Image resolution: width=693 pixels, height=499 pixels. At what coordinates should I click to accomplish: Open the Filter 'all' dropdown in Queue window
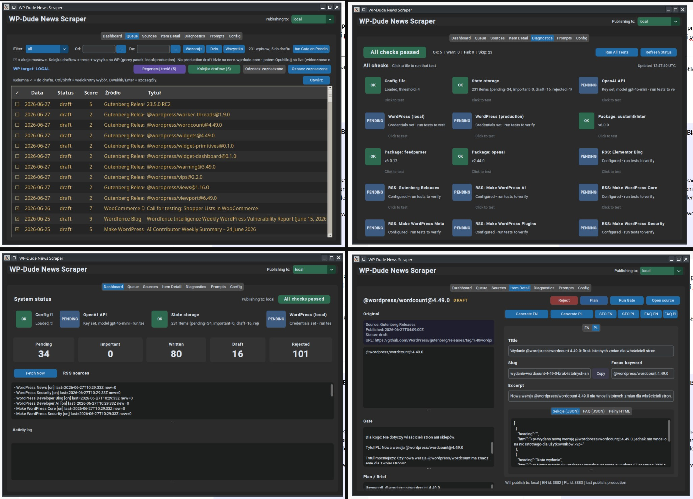[x=47, y=49]
